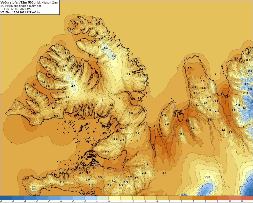Screen dimensions: 253x203
Task: Click the 'EC-HRES spá brúuð á 500m net' line
Action: [21, 6]
